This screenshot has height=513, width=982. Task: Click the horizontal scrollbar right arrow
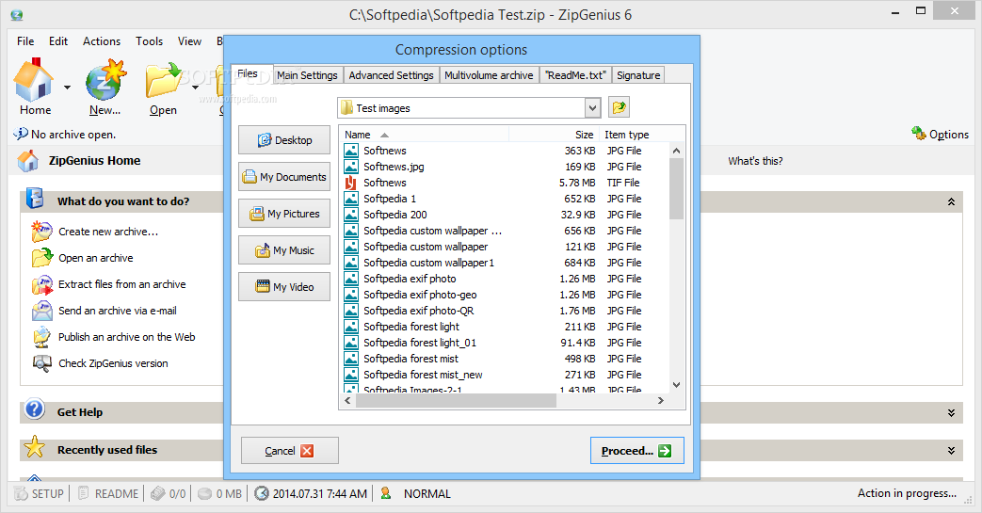[661, 400]
